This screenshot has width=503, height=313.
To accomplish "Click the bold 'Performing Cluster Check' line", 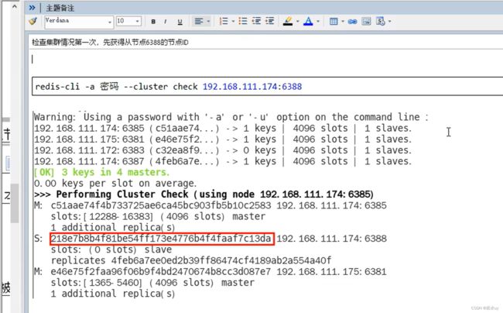I will [204, 194].
